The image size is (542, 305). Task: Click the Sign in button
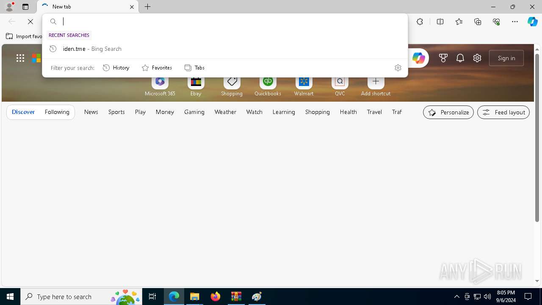click(506, 58)
